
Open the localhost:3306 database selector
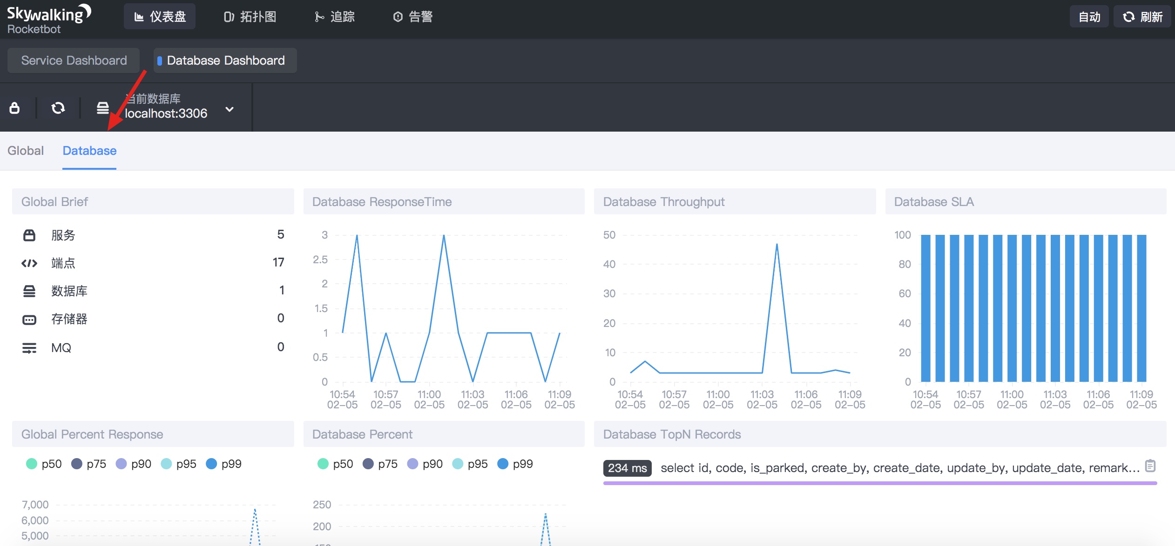[x=166, y=113]
